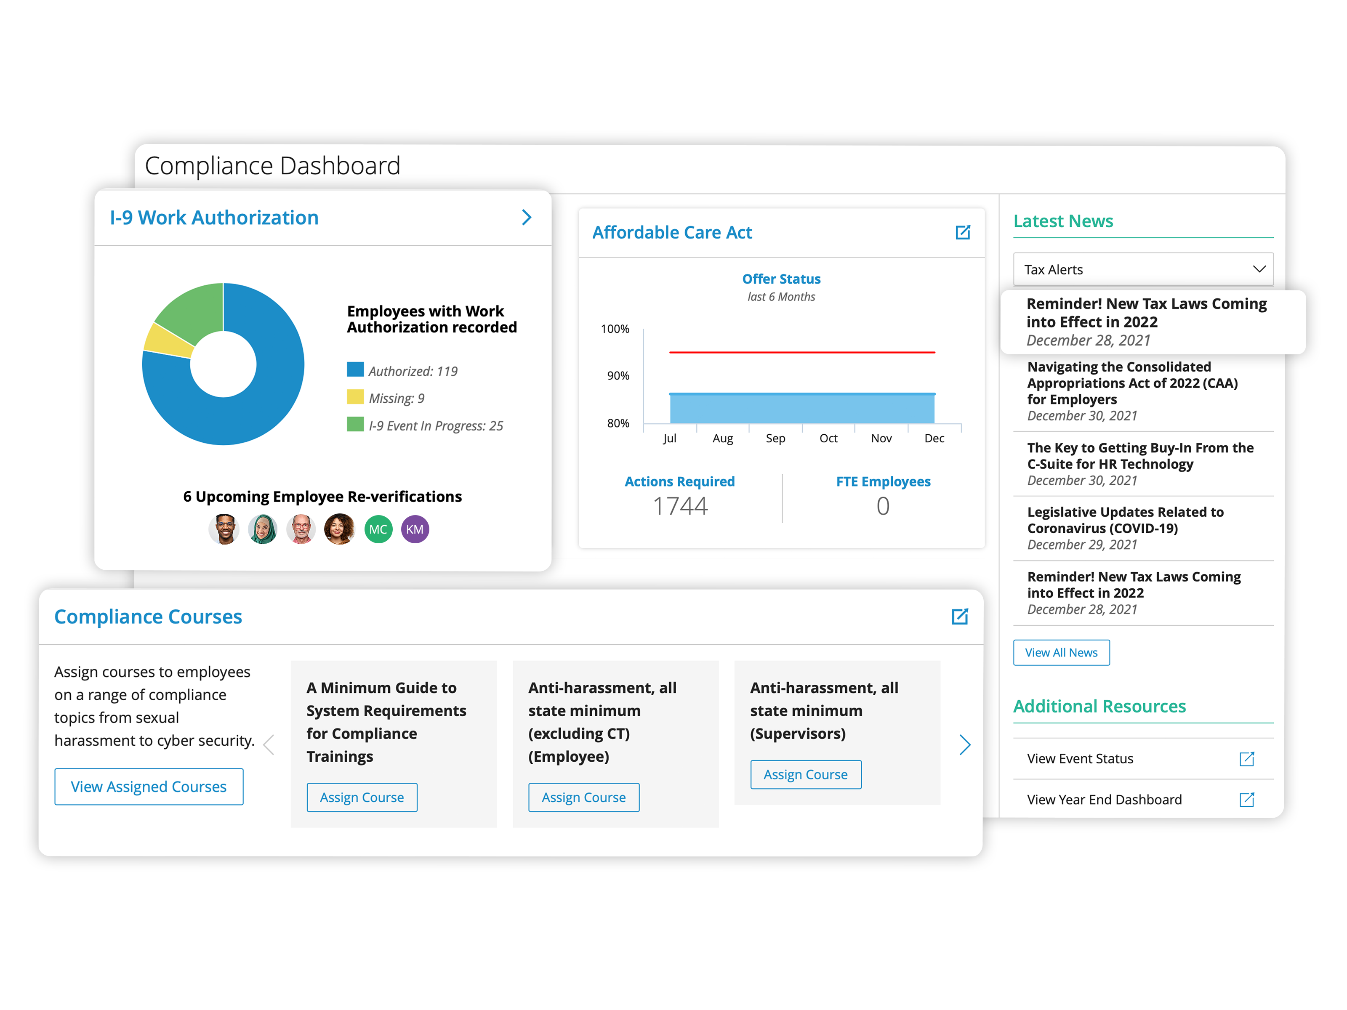This screenshot has height=1010, width=1347.
Task: Select the woman in green hijab avatar
Action: 263,529
